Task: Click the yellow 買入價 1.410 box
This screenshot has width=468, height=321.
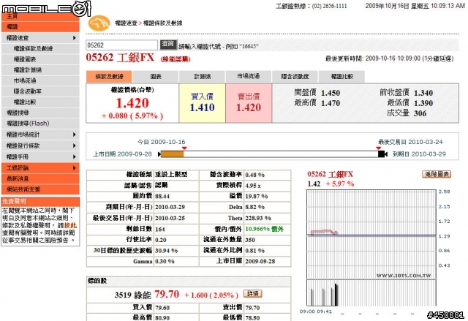Action: click(202, 103)
